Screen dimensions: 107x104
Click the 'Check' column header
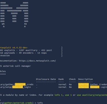click(x=72, y=79)
